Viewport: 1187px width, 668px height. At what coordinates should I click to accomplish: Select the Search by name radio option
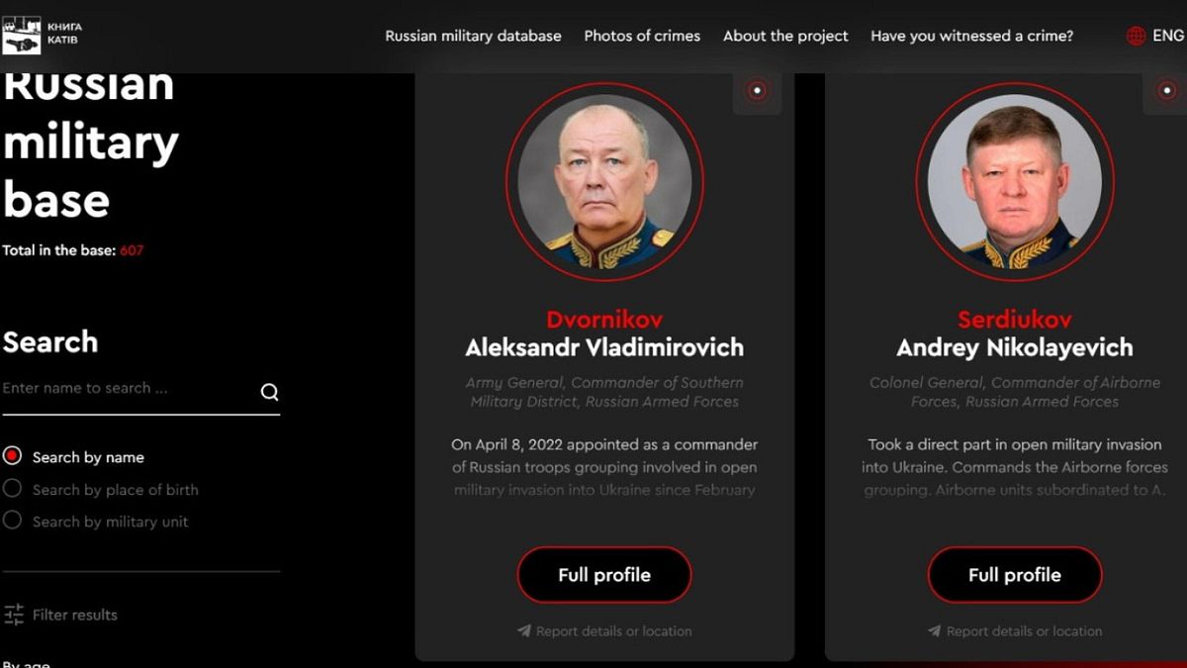point(12,456)
